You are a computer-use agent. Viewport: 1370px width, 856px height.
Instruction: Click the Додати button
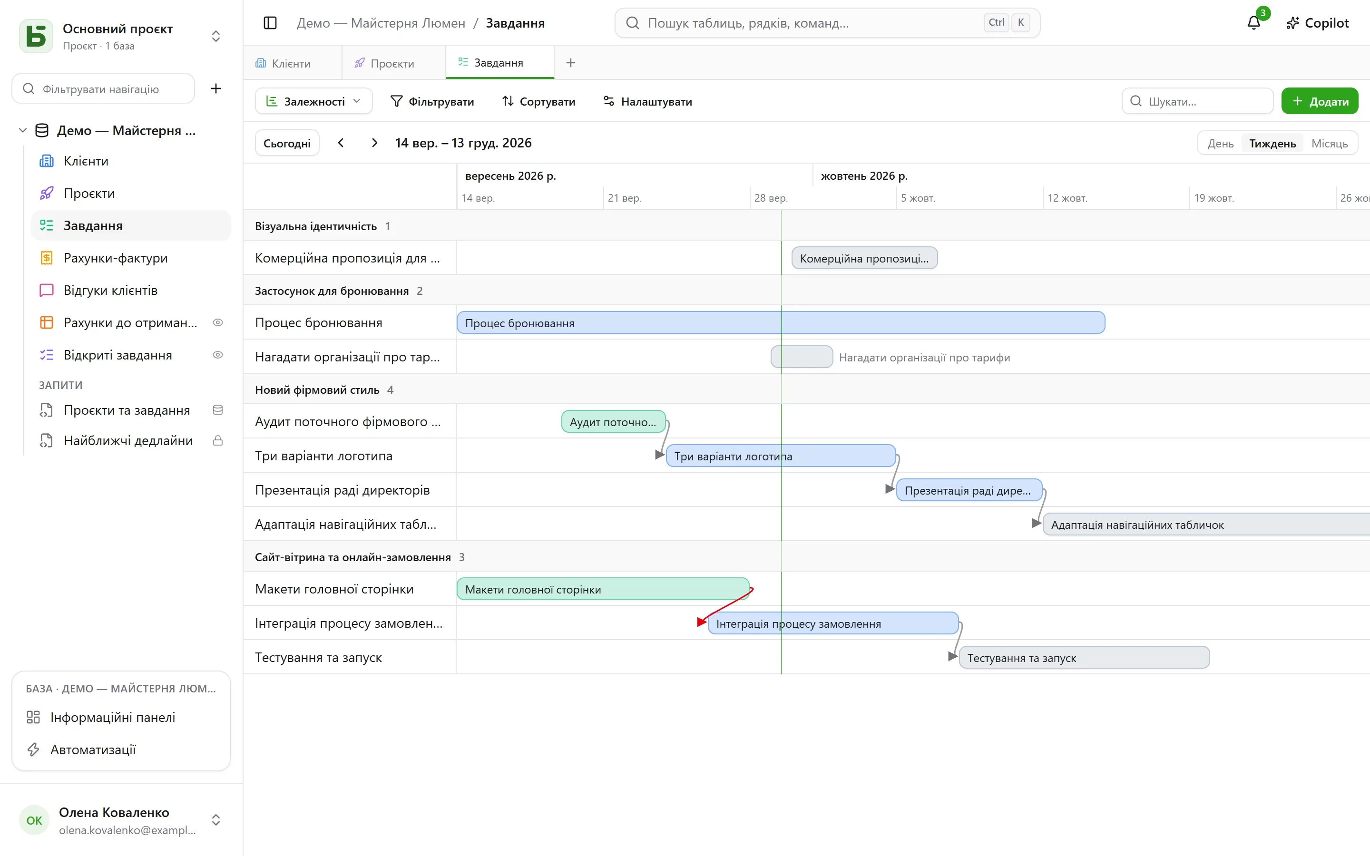point(1320,101)
